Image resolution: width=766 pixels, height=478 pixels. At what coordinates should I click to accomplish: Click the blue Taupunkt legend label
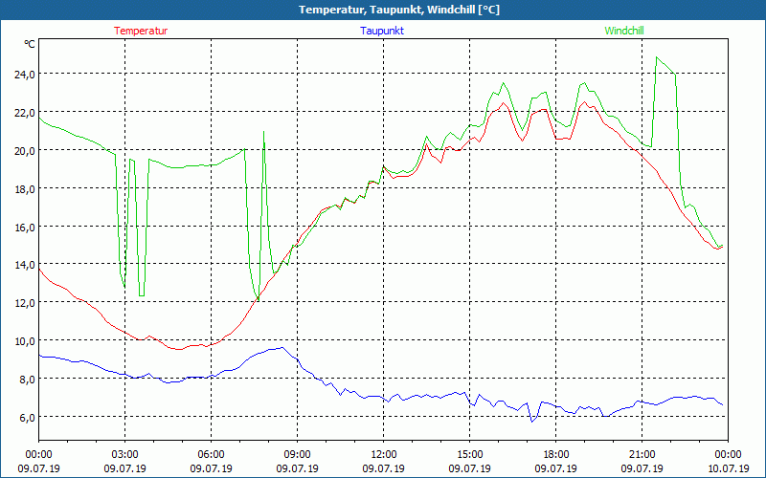(382, 31)
